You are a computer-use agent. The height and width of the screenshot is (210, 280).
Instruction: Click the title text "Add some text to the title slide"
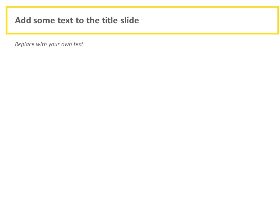pyautogui.click(x=77, y=20)
